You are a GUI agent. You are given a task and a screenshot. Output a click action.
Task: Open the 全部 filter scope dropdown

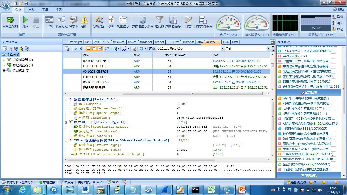[268, 48]
